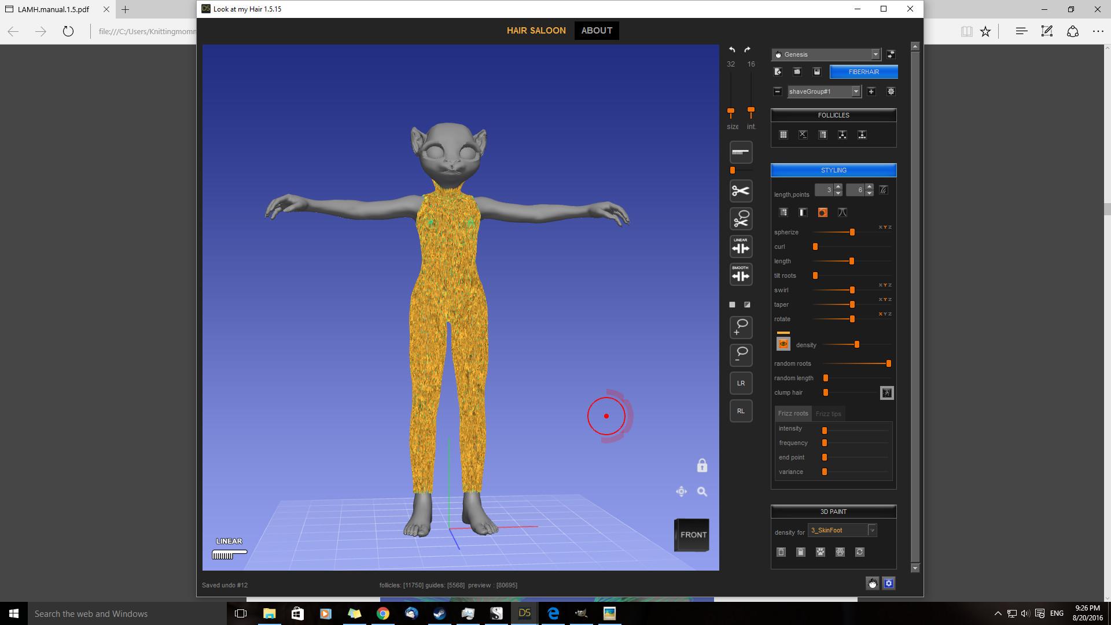Screen dimensions: 1111x625
Task: Toggle the density visibility eye
Action: coord(783,344)
